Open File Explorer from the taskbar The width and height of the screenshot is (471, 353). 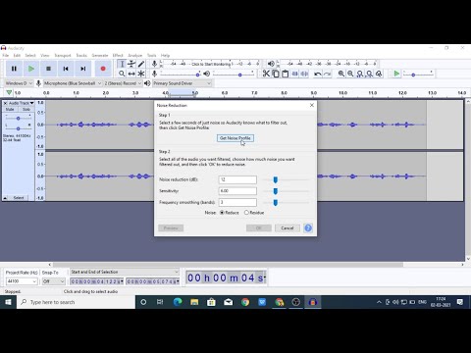tap(194, 302)
